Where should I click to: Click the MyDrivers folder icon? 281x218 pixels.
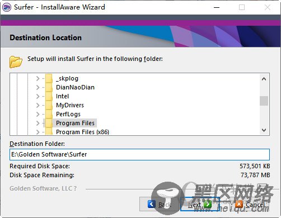coord(49,105)
